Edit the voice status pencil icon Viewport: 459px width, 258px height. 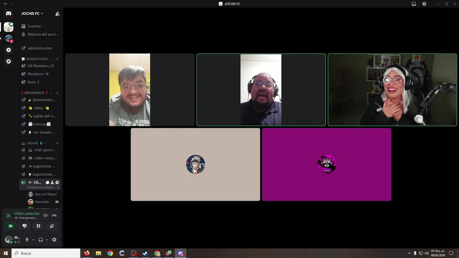pyautogui.click(x=58, y=187)
